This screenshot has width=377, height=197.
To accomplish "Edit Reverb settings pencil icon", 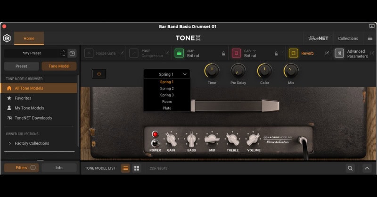I will (x=327, y=53).
